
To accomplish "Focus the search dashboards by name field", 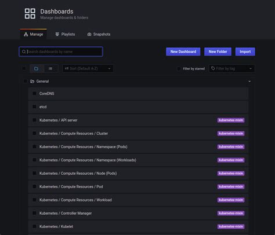I will [61, 52].
